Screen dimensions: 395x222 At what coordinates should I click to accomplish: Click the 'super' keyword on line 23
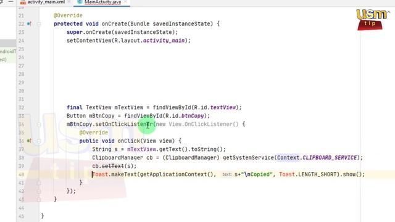point(75,32)
